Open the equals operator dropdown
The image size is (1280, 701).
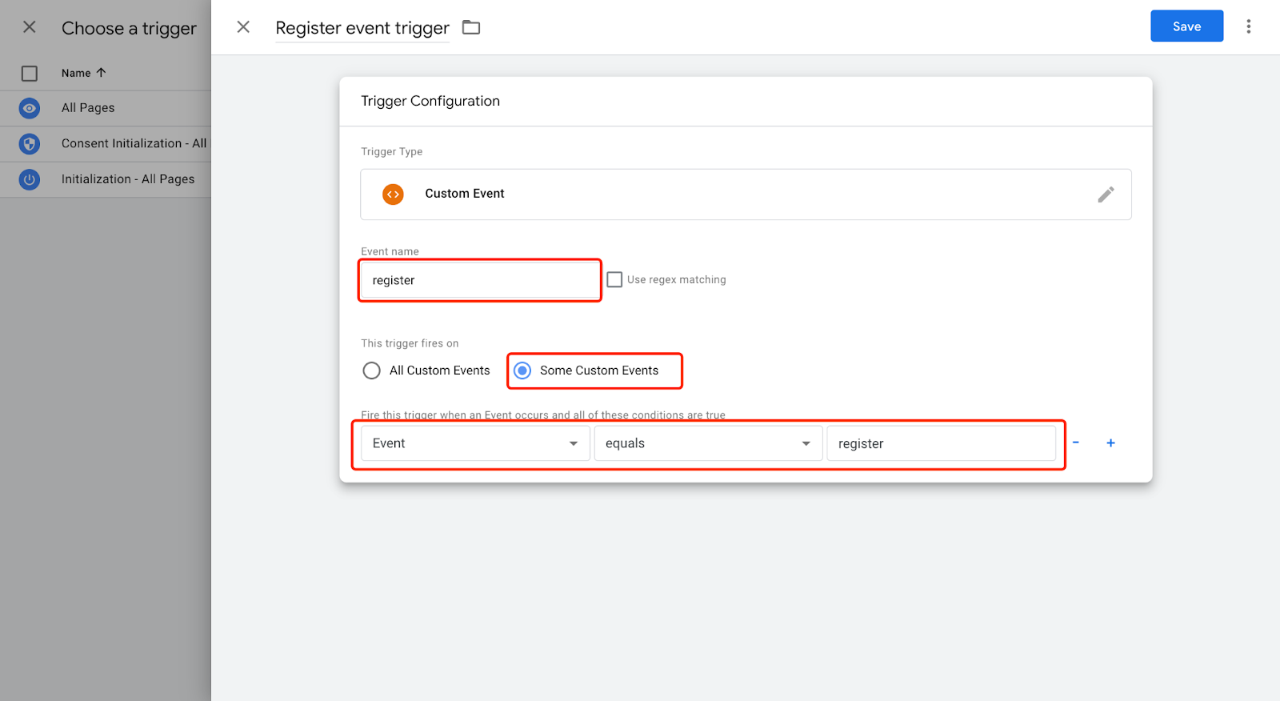(x=708, y=443)
